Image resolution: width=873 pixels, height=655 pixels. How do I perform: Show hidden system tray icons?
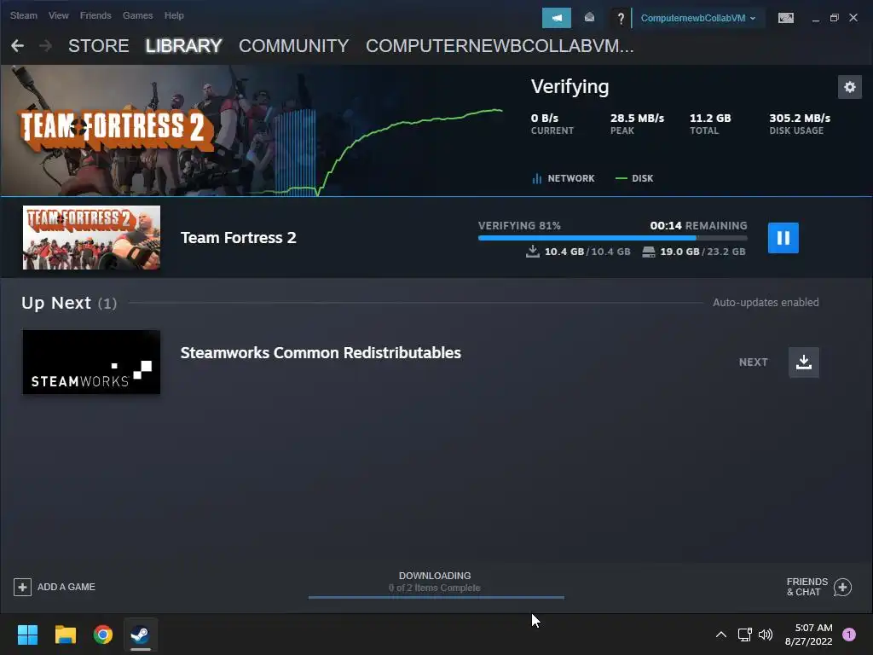[x=720, y=635]
